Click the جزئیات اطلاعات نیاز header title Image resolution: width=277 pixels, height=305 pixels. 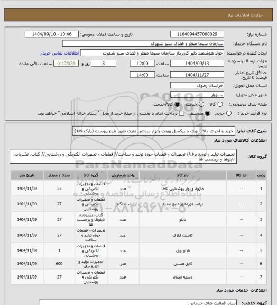245,15
